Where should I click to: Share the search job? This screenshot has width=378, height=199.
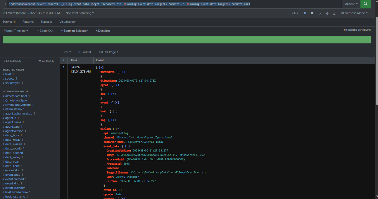click(320, 13)
